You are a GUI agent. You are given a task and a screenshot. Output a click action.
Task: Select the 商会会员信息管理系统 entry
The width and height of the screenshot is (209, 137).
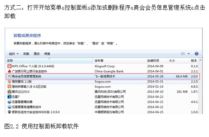coord(103,76)
